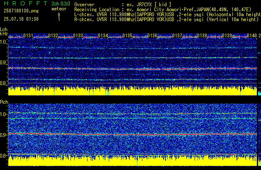Screen dimensions: 261x170
Task: Click the 0137 time marker
Action: pyautogui.click(x=177, y=36)
